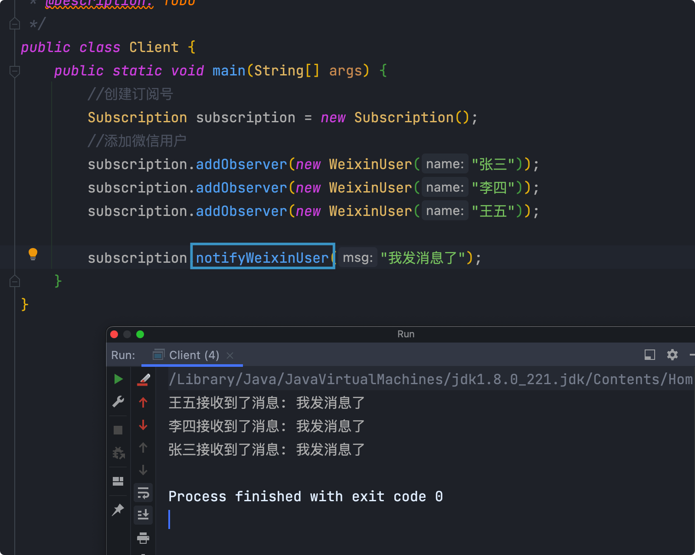Viewport: 695px width, 555px height.
Task: Click the red down arrow in Run toolbar
Action: pyautogui.click(x=143, y=425)
